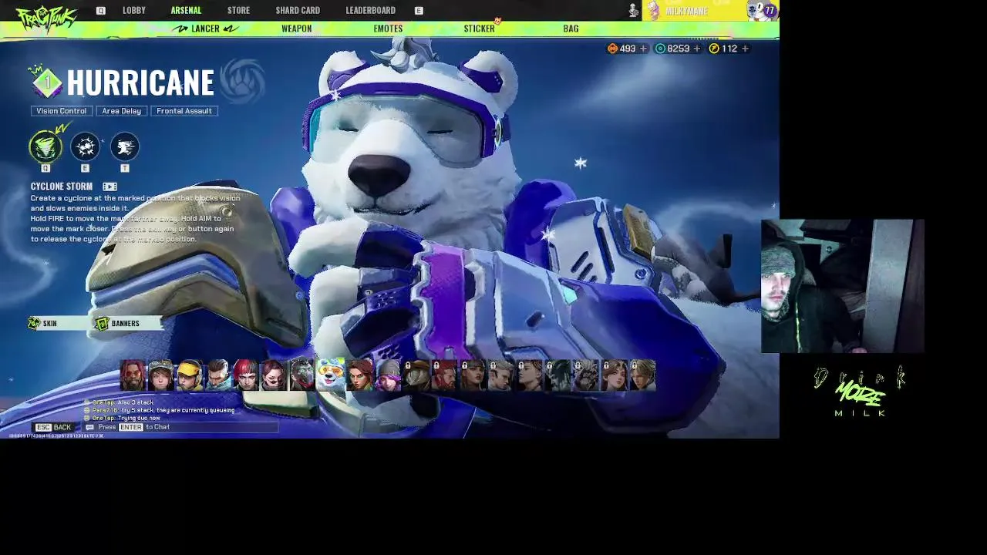Pick the lancer wearing goggles on cap
The height and width of the screenshot is (555, 987).
click(160, 375)
